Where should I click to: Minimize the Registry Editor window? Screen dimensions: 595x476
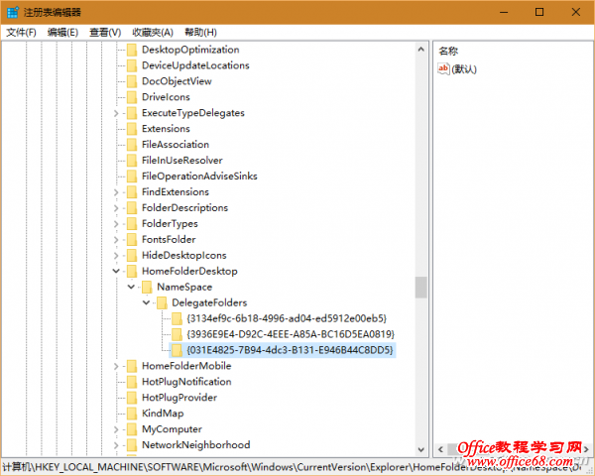pyautogui.click(x=504, y=12)
